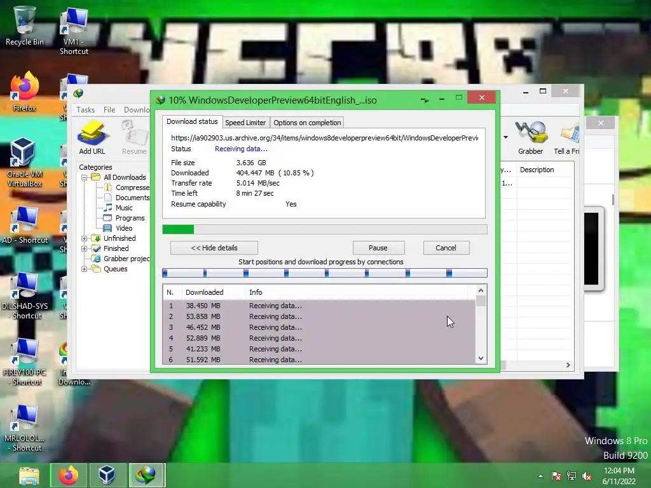Collapse the All Downloads tree node
Image resolution: width=651 pixels, height=488 pixels.
point(84,177)
